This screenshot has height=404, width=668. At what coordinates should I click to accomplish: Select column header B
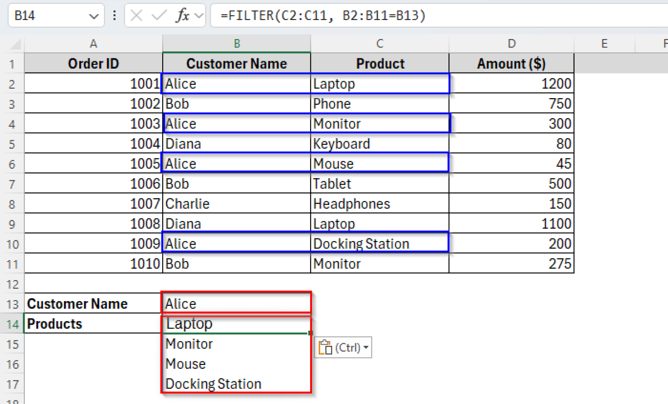(x=236, y=43)
